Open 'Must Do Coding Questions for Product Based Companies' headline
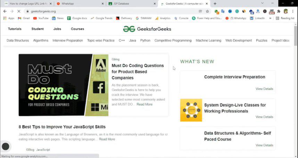Viewport: 298px width, 158px height. point(138,72)
